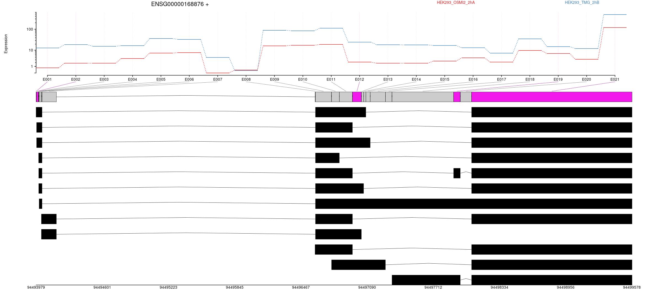Click the small isolated exon in fifth transcript

tap(457, 173)
